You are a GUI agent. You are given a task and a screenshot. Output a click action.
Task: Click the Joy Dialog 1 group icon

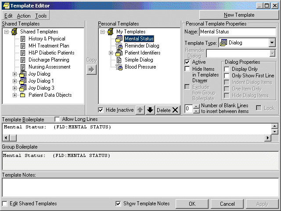tap(23, 81)
